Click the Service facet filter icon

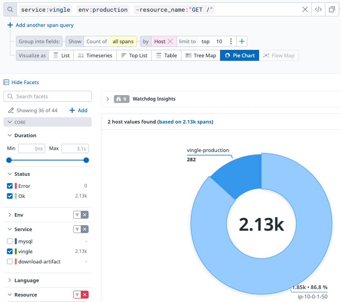pyautogui.click(x=77, y=229)
